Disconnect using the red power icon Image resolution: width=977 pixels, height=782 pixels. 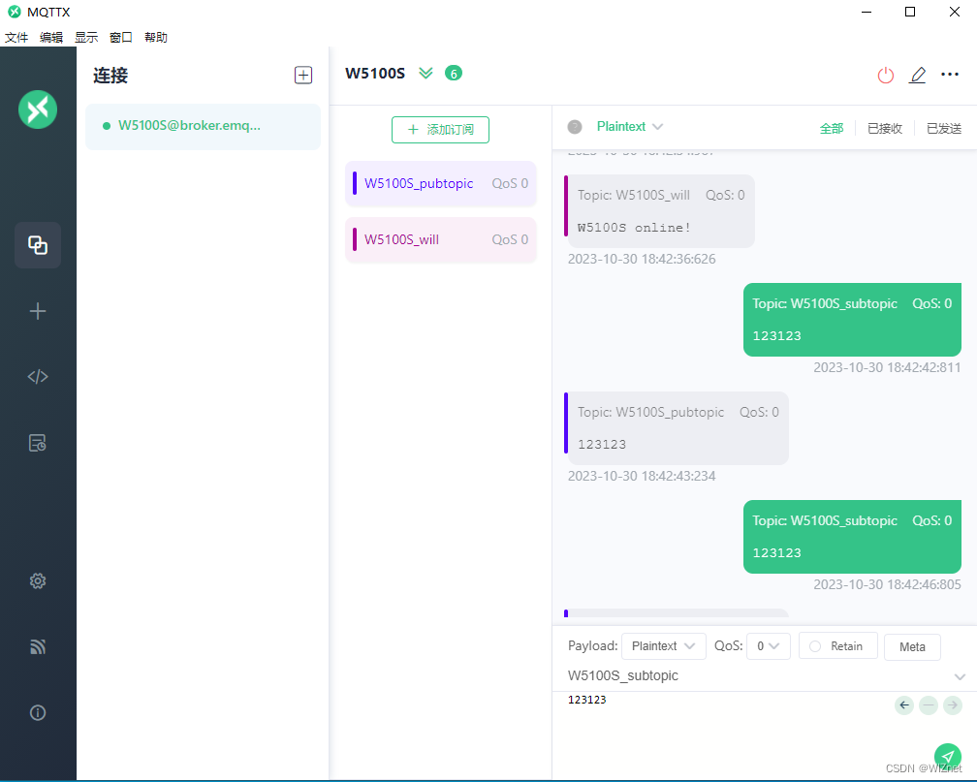pos(886,76)
